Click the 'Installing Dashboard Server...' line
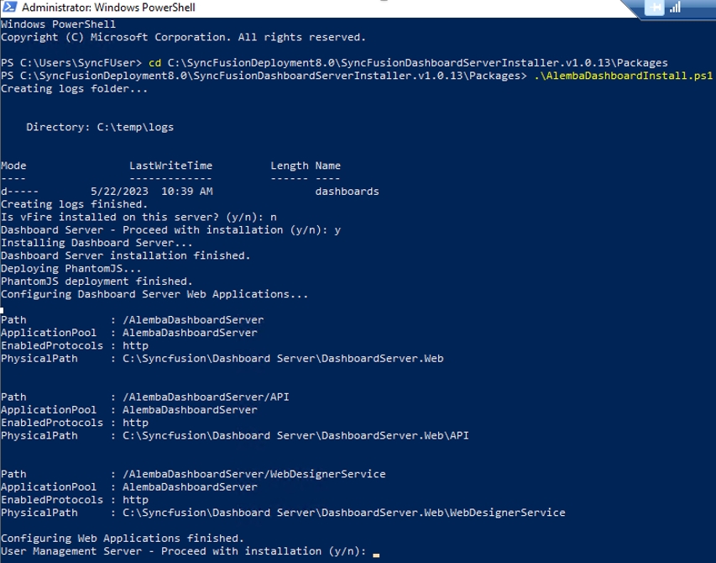The height and width of the screenshot is (563, 716). click(97, 243)
